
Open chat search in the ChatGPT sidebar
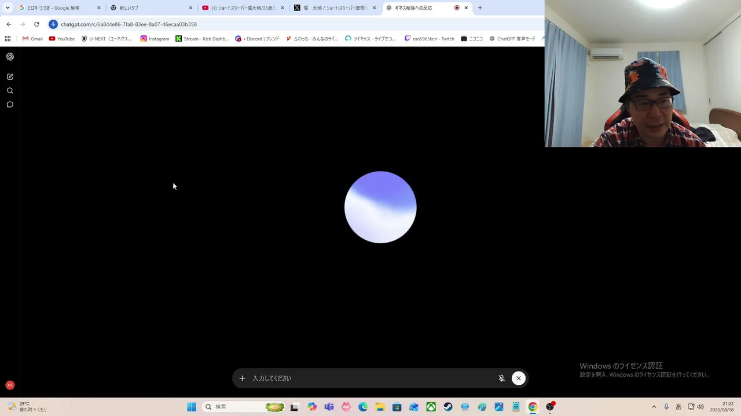point(10,91)
